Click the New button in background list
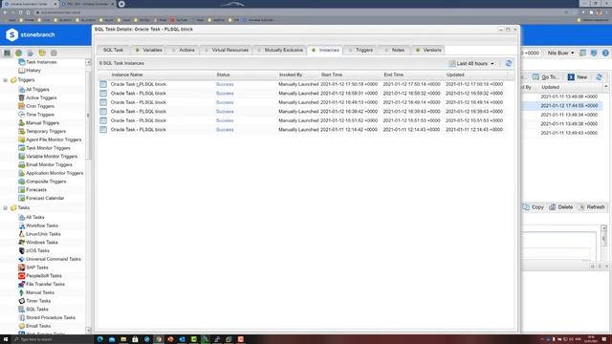Screen dimensions: 612x344 tap(578, 77)
